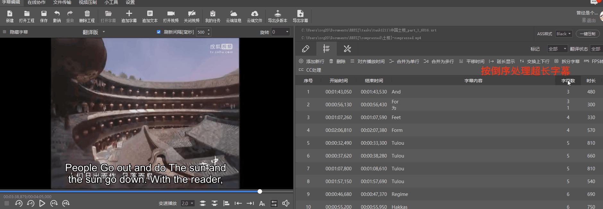The height and width of the screenshot is (209, 603).
Task: Open 云端文件 cloud files
Action: point(254,14)
